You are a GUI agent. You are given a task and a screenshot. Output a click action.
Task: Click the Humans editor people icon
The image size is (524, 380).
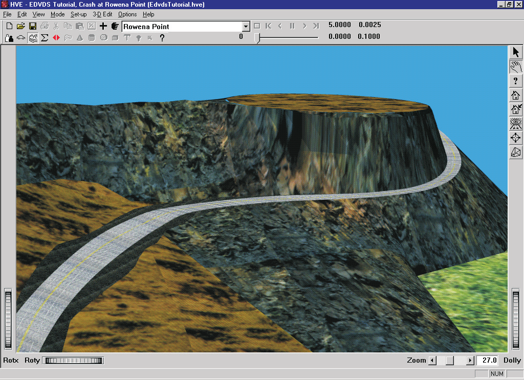[x=9, y=38]
